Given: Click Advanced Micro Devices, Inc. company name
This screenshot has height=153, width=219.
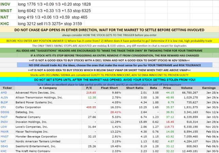Looking at the screenshot, I should point(35,93).
